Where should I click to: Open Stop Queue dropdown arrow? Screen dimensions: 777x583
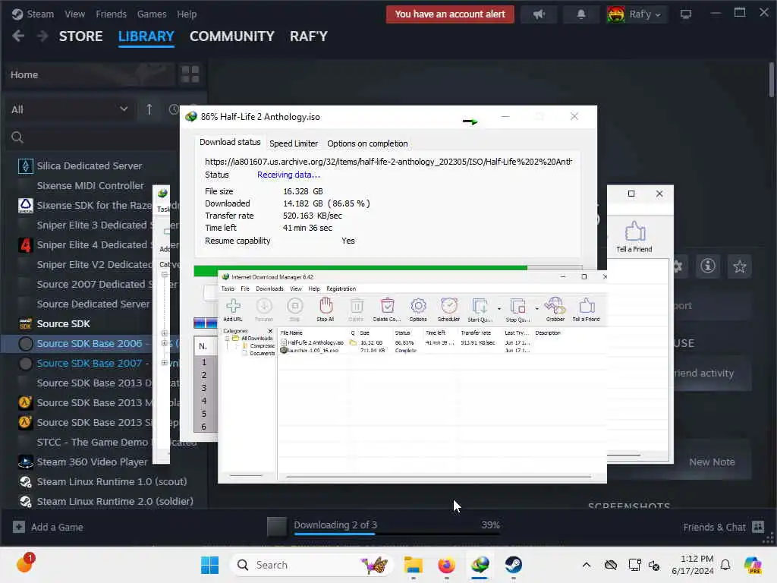(x=536, y=309)
